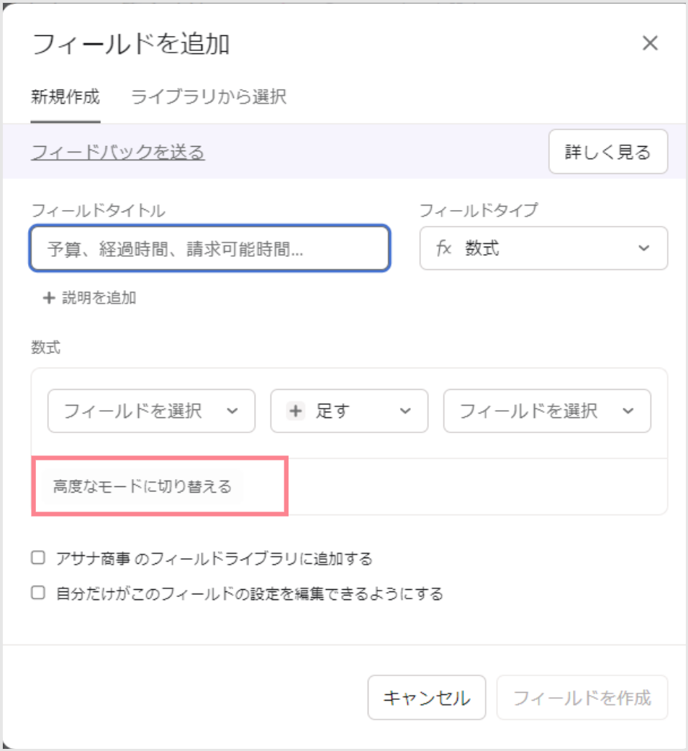Image resolution: width=688 pixels, height=751 pixels.
Task: Enable アサナ商事 field library checkbox
Action: pos(38,557)
